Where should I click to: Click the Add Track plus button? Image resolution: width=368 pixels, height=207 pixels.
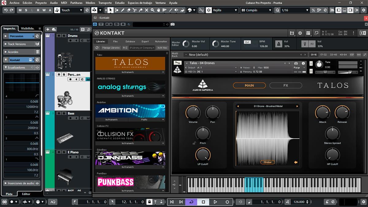coord(48,29)
